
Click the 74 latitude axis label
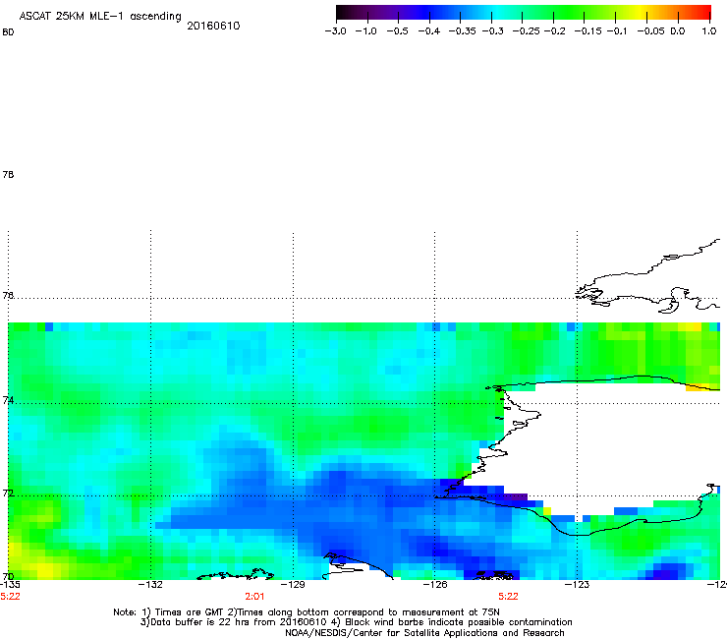[8, 400]
